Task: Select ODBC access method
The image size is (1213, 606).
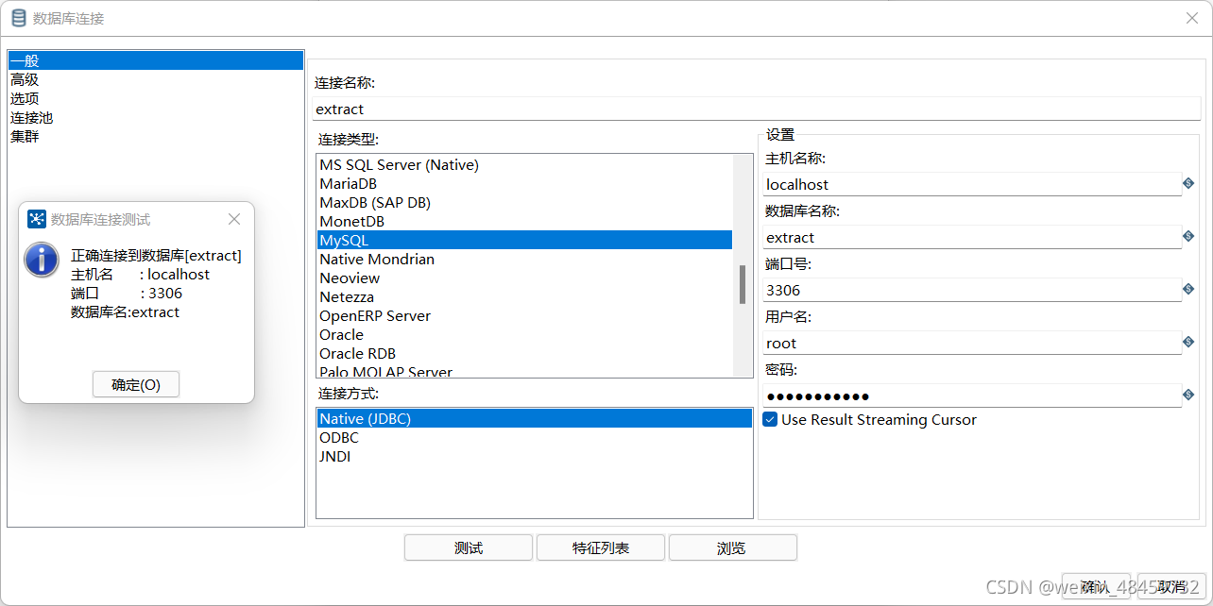Action: coord(534,437)
